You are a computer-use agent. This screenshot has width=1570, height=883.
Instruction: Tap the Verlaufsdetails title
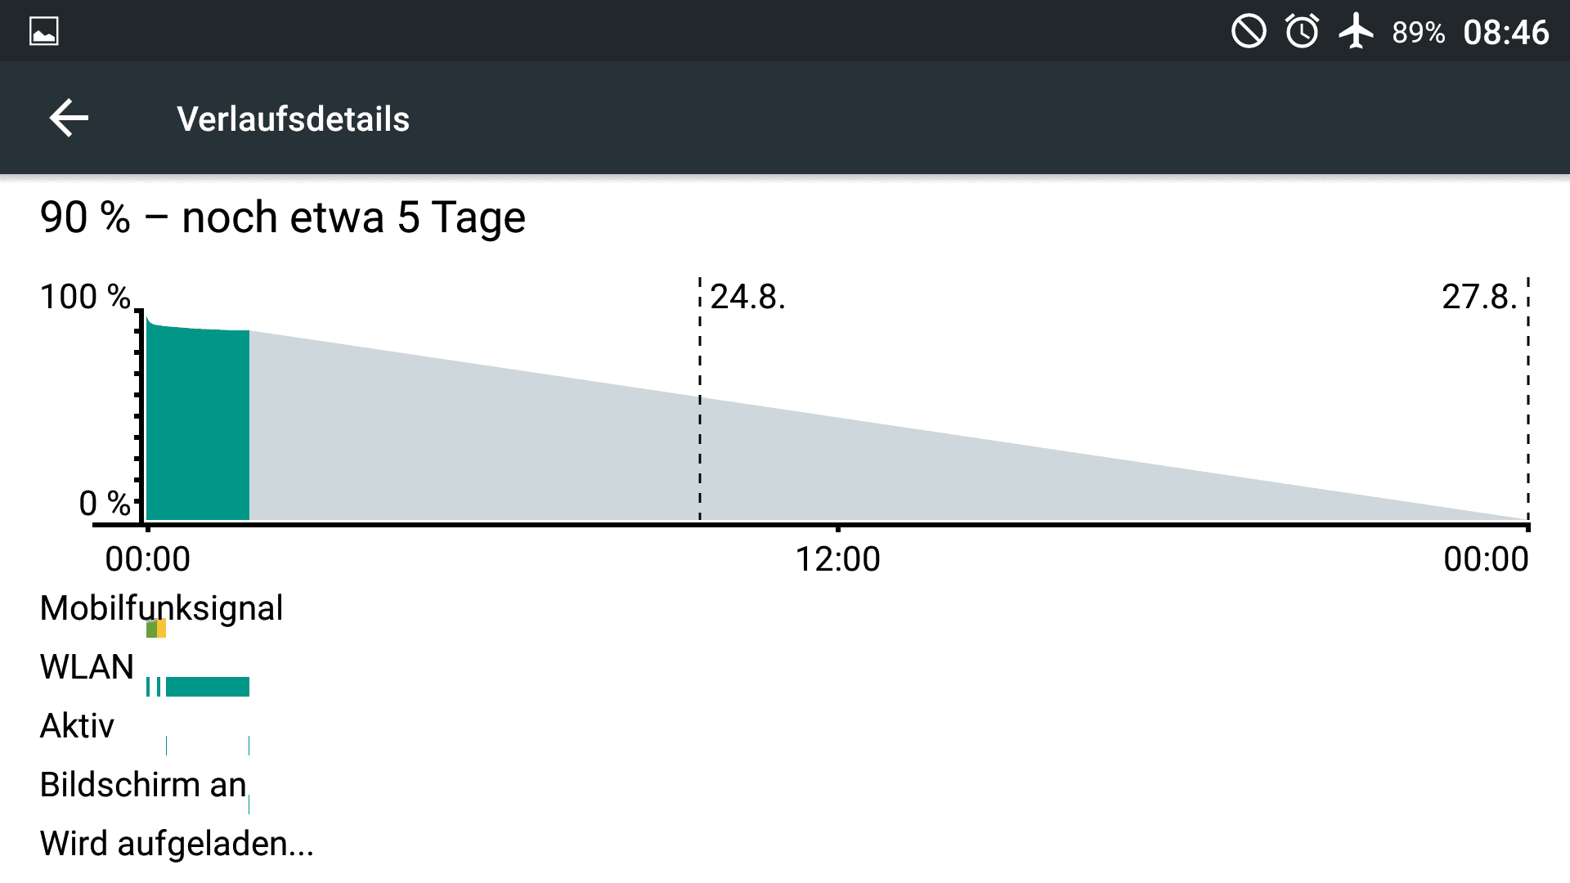coord(293,119)
